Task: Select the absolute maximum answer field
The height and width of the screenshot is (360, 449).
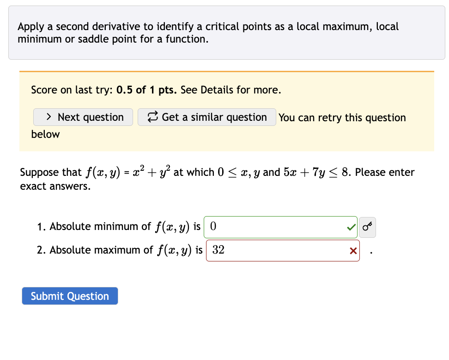Action: [282, 250]
